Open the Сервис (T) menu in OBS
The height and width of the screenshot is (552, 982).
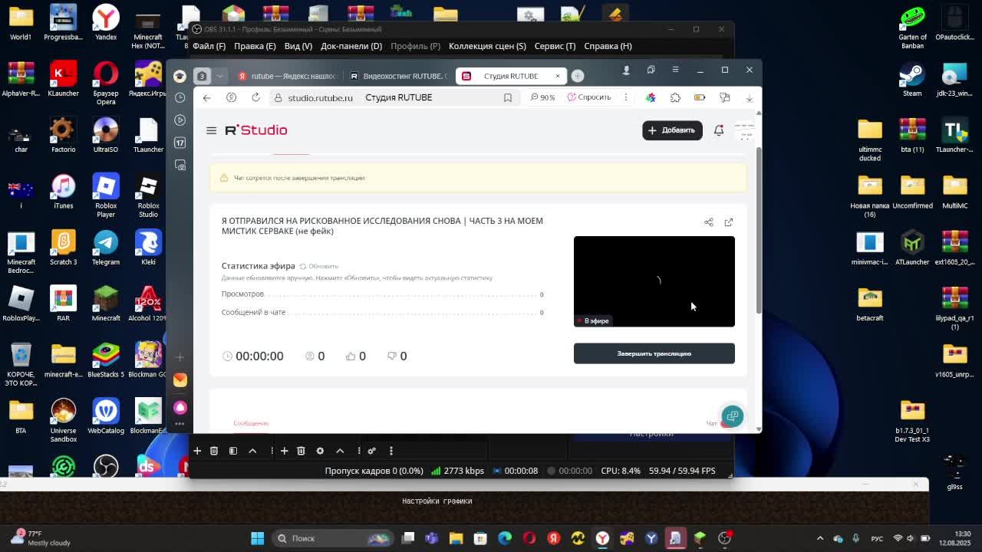(555, 46)
